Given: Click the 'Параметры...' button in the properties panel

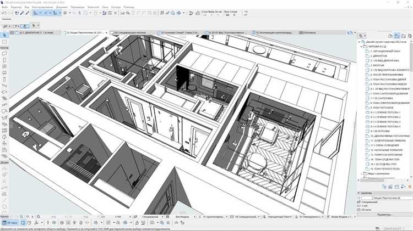Looking at the screenshot, I should [384, 214].
